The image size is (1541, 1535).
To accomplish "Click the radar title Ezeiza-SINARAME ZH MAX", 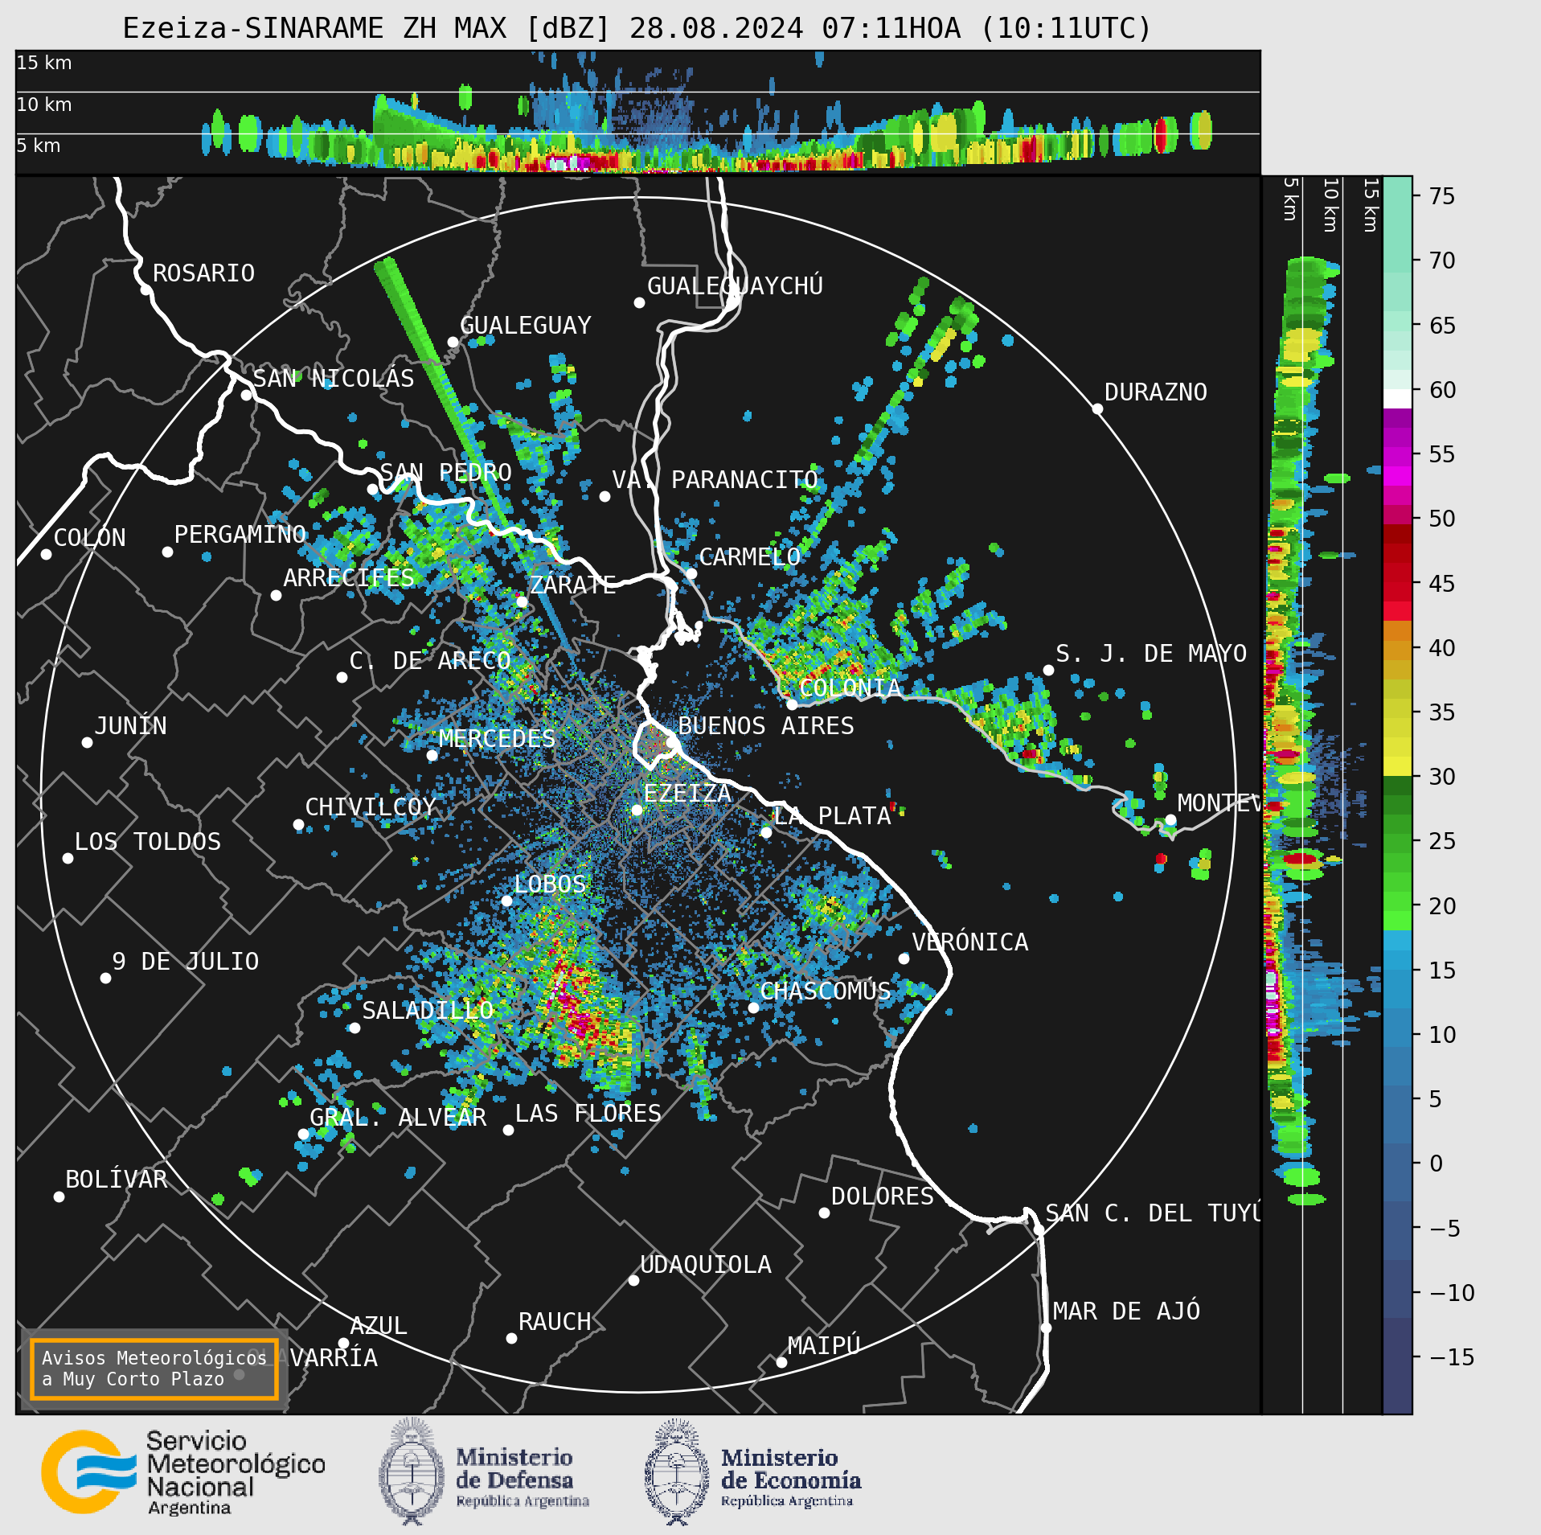I will click(x=315, y=28).
